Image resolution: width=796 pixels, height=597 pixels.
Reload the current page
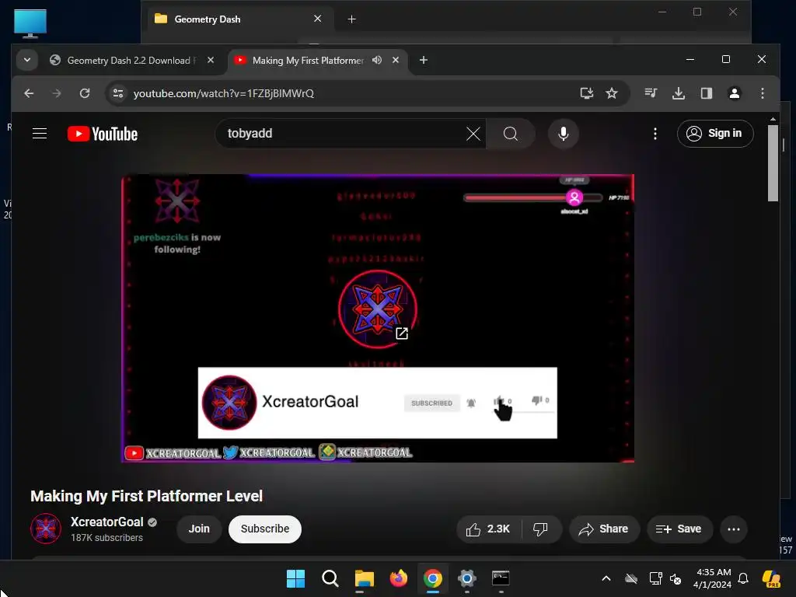coord(85,93)
